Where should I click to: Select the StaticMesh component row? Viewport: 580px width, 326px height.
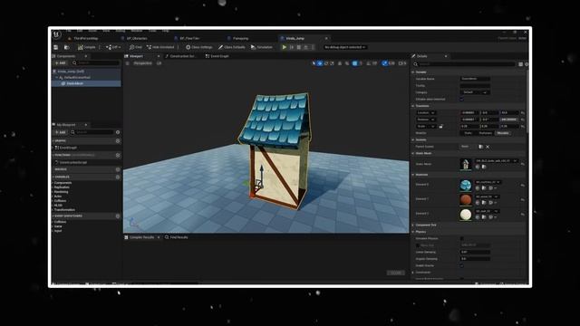86,84
